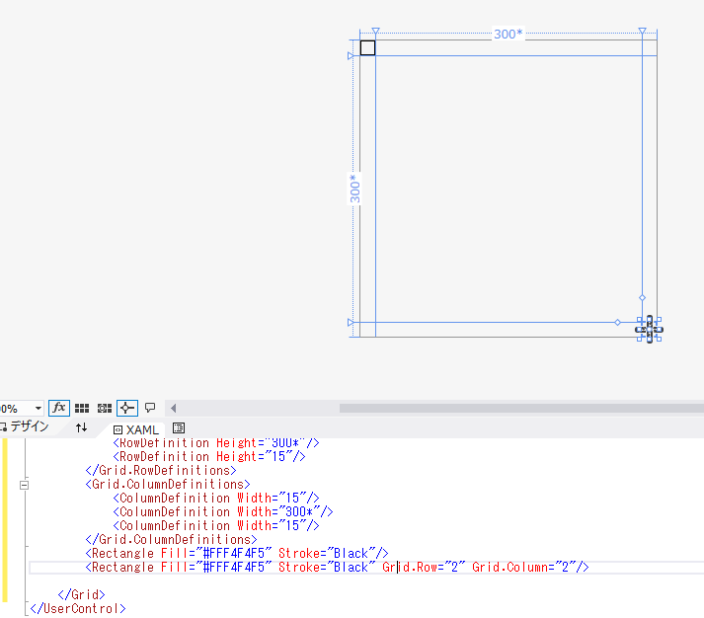Image resolution: width=704 pixels, height=618 pixels.
Task: Click the 300* column width label
Action: 508,35
